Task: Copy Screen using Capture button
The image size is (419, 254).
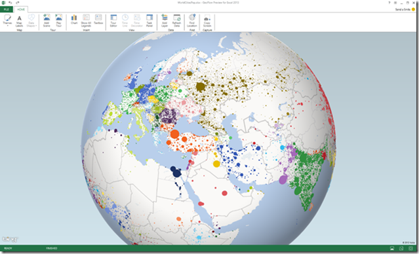Action: point(207,20)
